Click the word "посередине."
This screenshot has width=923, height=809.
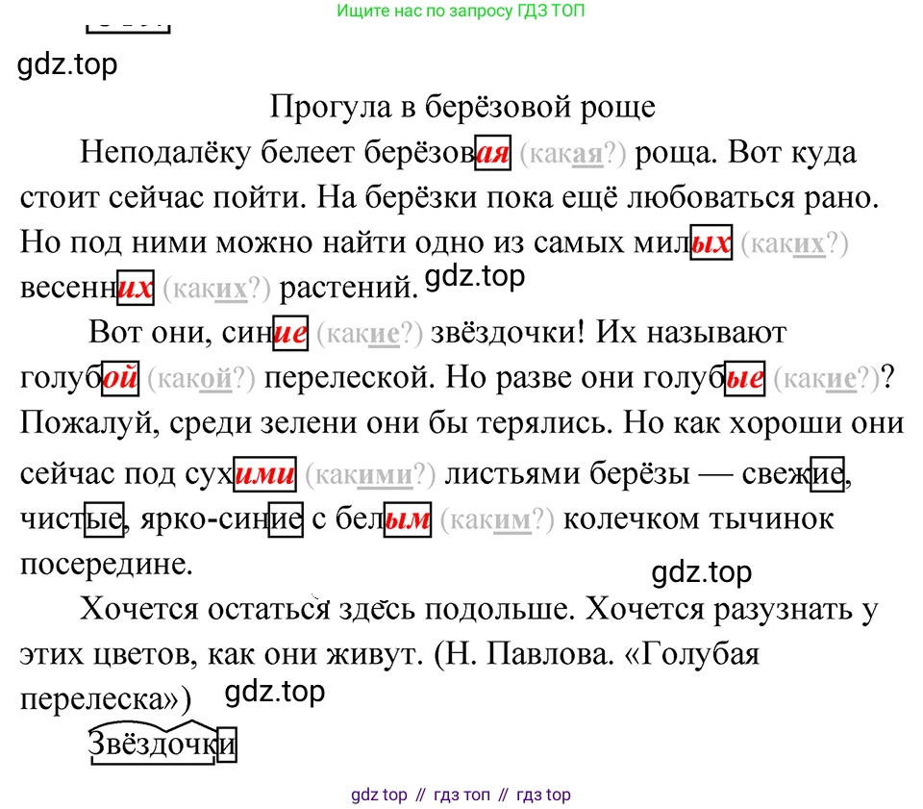(107, 565)
